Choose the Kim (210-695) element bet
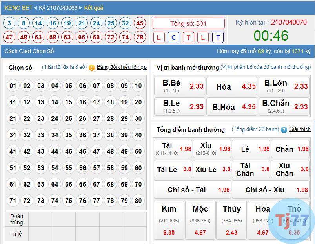The height and width of the screenshot is (244, 315). point(169,220)
